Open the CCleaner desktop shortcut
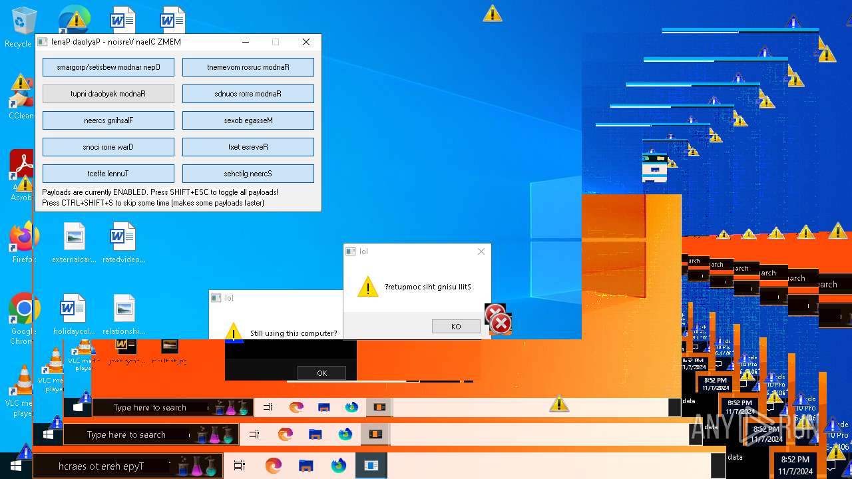Screen dimensions: 852x479 click(21, 97)
